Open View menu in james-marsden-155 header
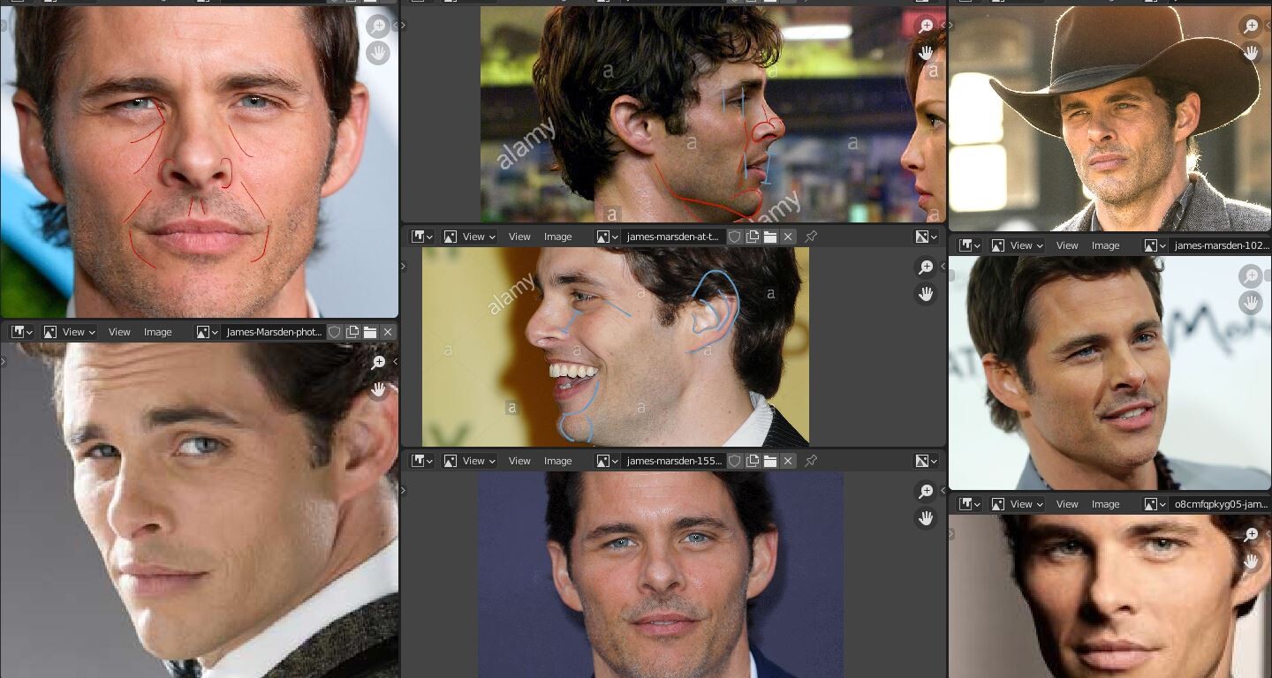Image resolution: width=1272 pixels, height=678 pixels. [x=519, y=461]
